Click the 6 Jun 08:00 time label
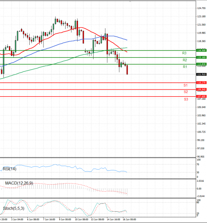This screenshot has width=207, height=223. 33,220
